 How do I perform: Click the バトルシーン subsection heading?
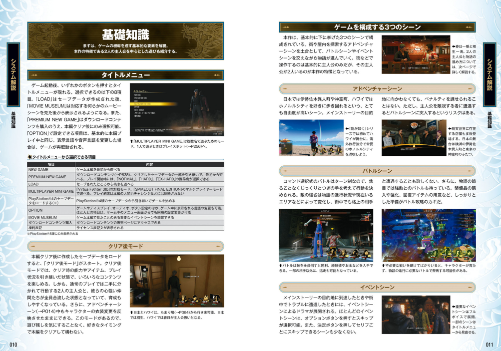(377, 171)
